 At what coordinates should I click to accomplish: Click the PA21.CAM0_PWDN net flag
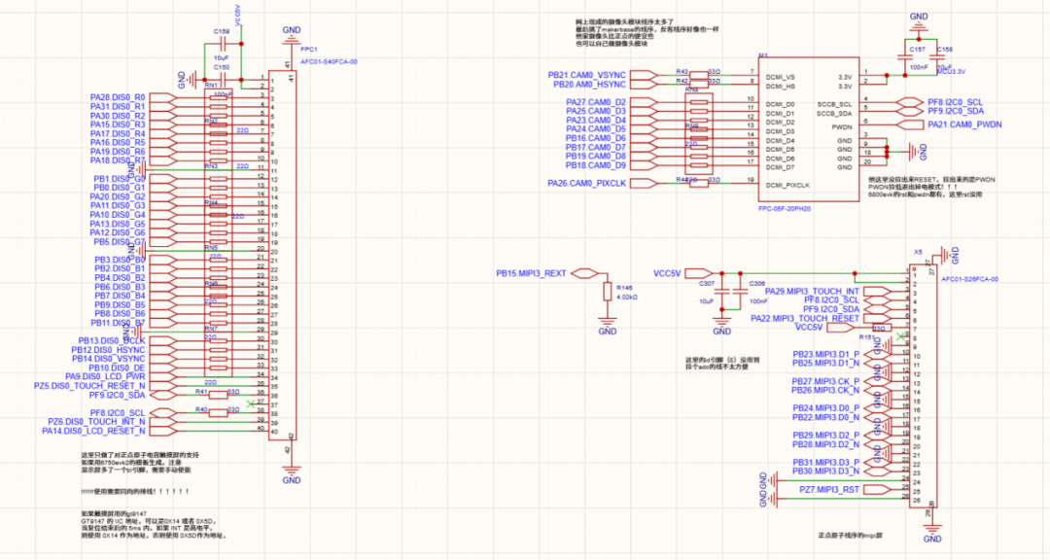[958, 125]
